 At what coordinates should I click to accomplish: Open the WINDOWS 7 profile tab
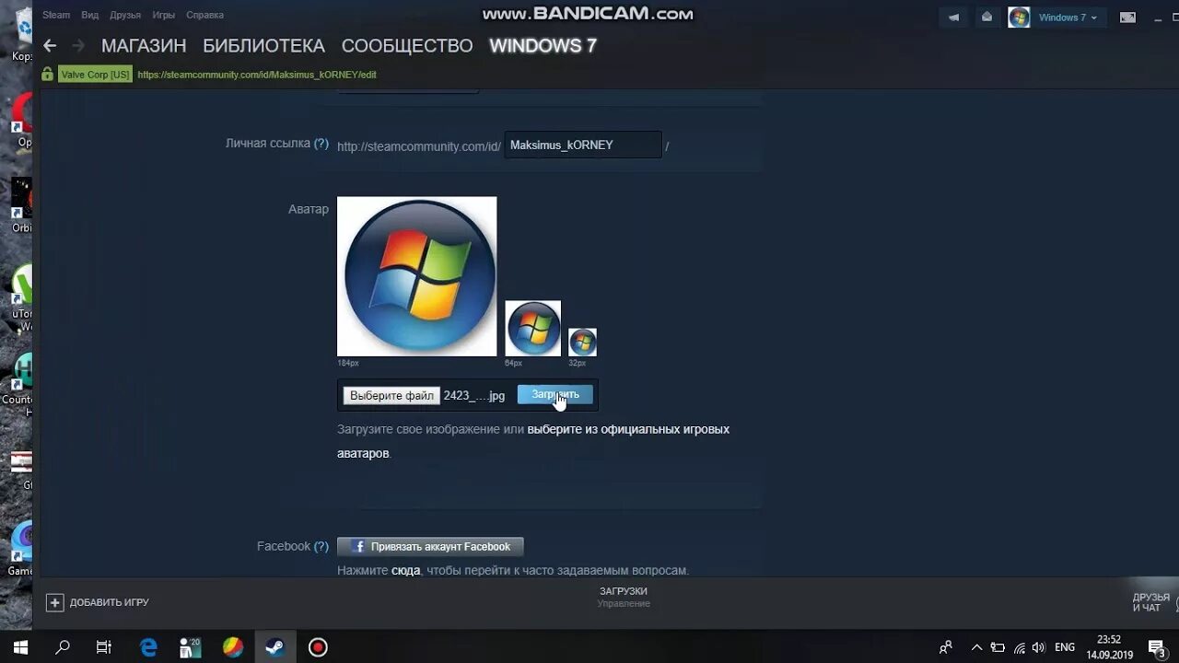(543, 46)
